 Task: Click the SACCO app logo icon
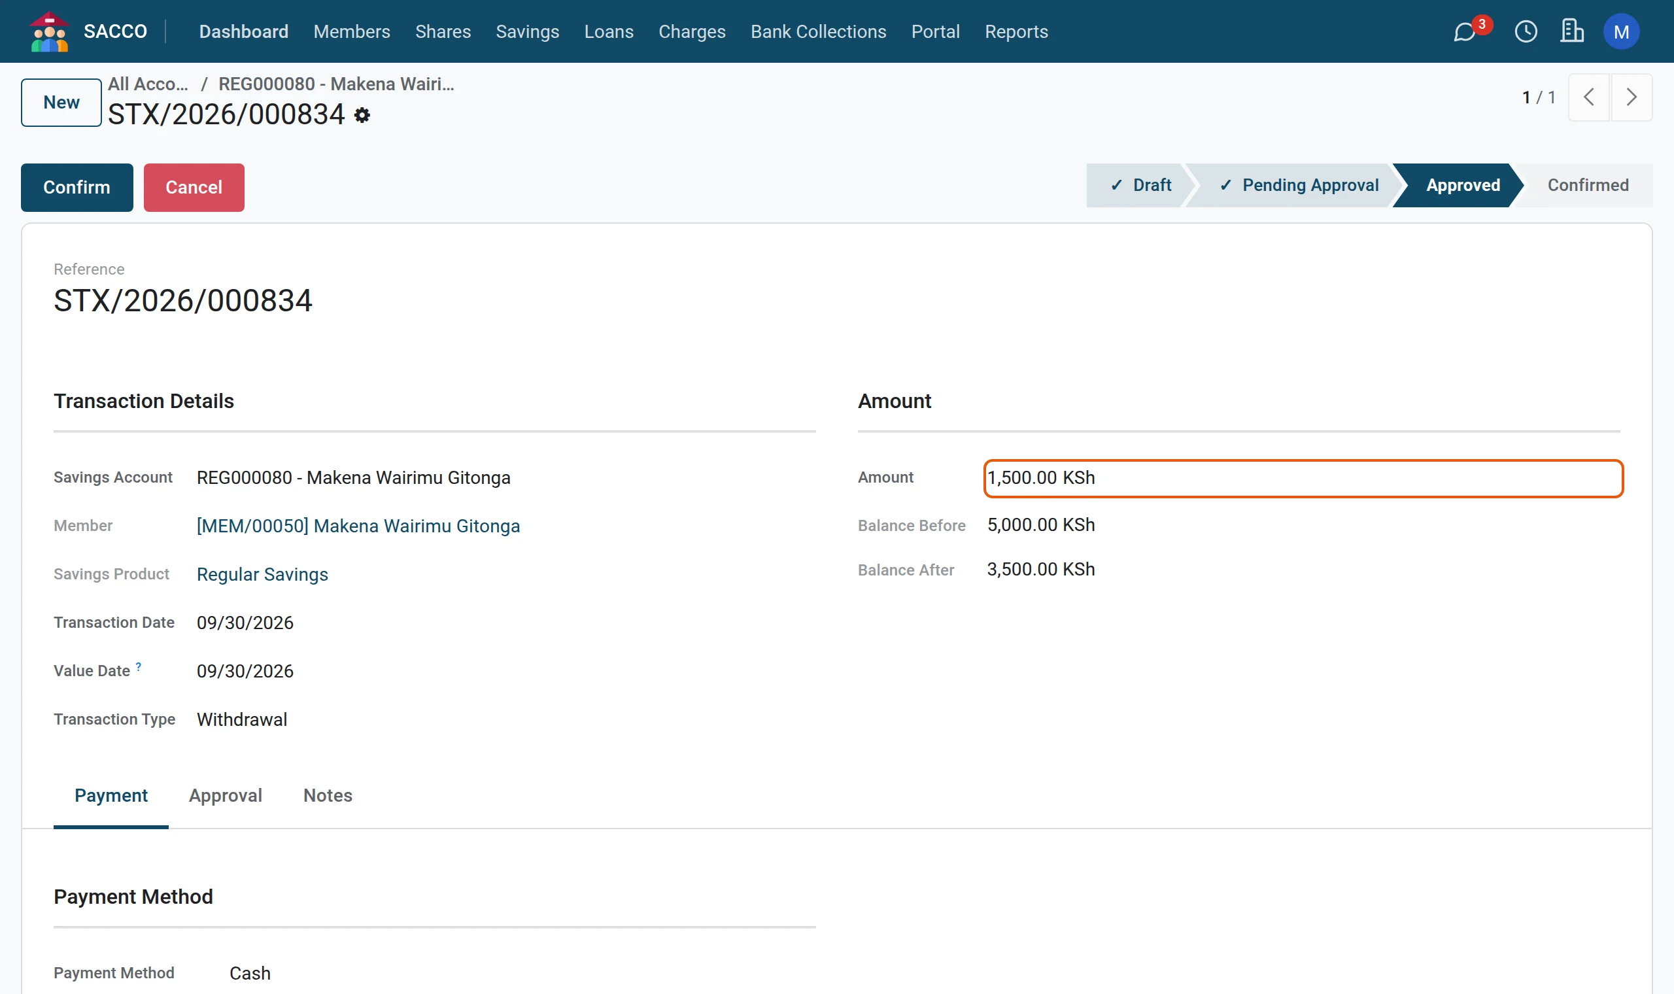50,31
